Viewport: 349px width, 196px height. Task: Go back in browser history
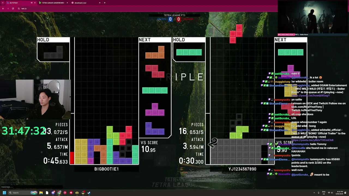(x=3, y=8)
